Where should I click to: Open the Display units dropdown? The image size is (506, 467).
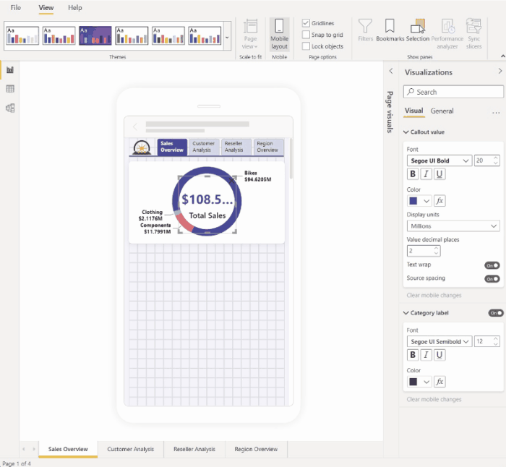click(x=454, y=226)
